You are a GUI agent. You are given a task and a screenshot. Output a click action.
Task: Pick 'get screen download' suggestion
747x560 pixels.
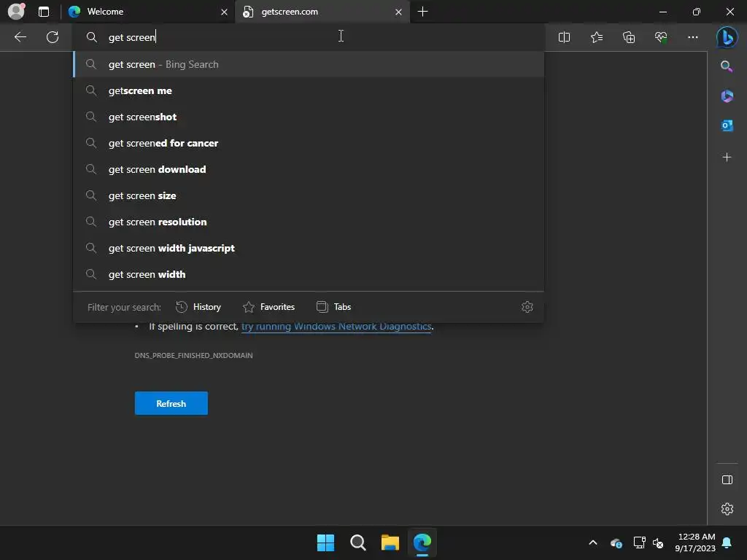coord(309,169)
